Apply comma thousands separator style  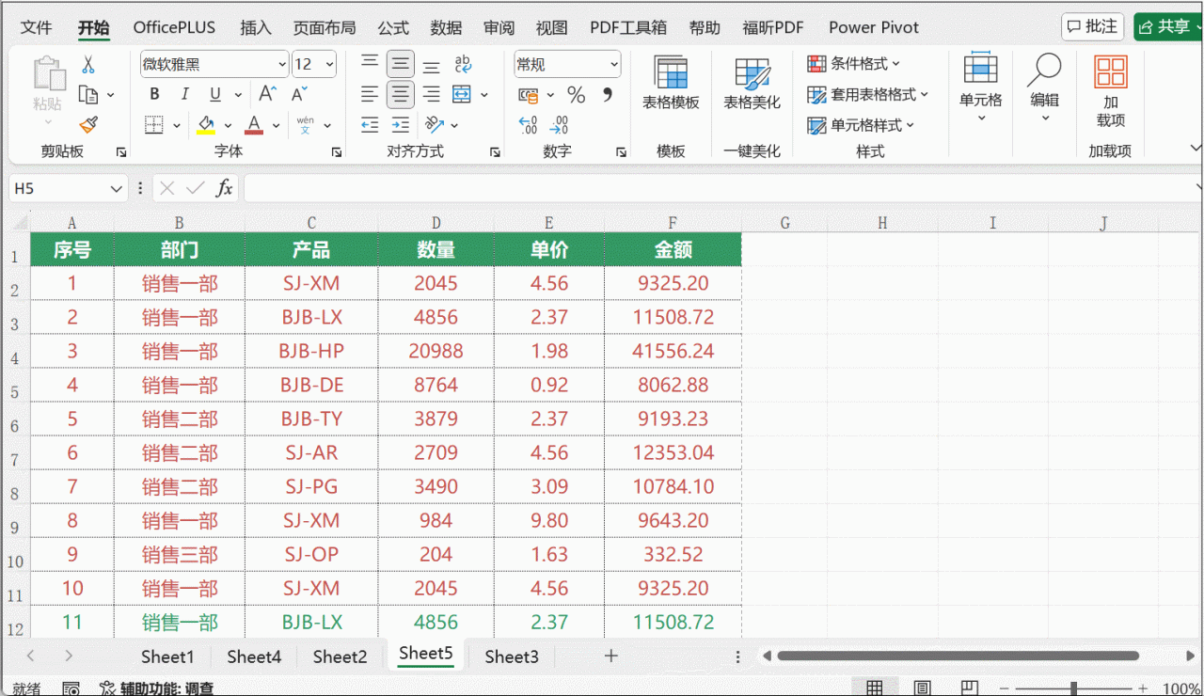[608, 94]
